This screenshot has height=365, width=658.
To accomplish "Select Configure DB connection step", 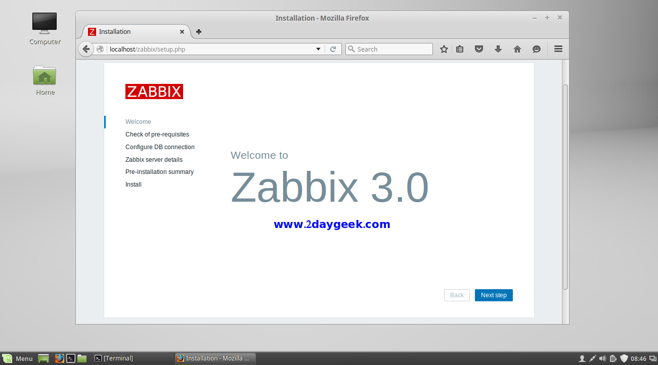I will (160, 147).
